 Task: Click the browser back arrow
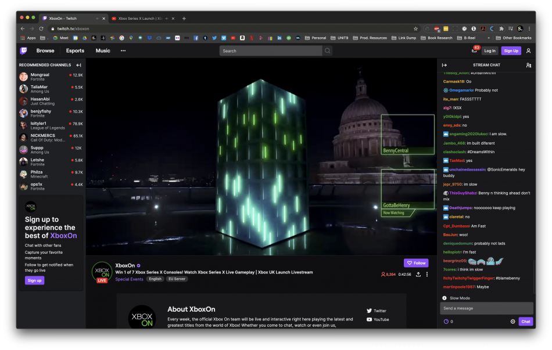[23, 28]
